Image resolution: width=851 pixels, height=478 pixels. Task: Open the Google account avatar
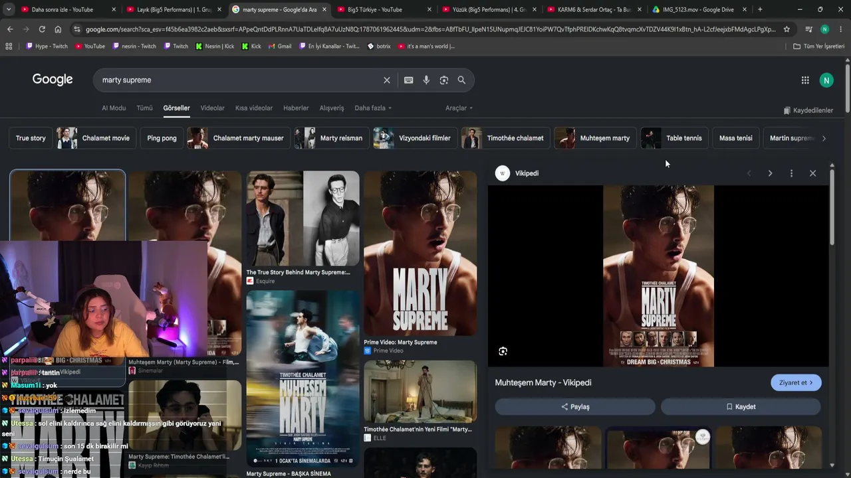click(x=826, y=80)
